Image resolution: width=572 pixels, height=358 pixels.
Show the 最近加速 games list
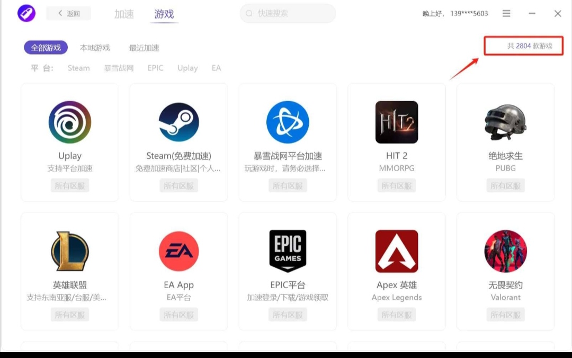pyautogui.click(x=144, y=48)
